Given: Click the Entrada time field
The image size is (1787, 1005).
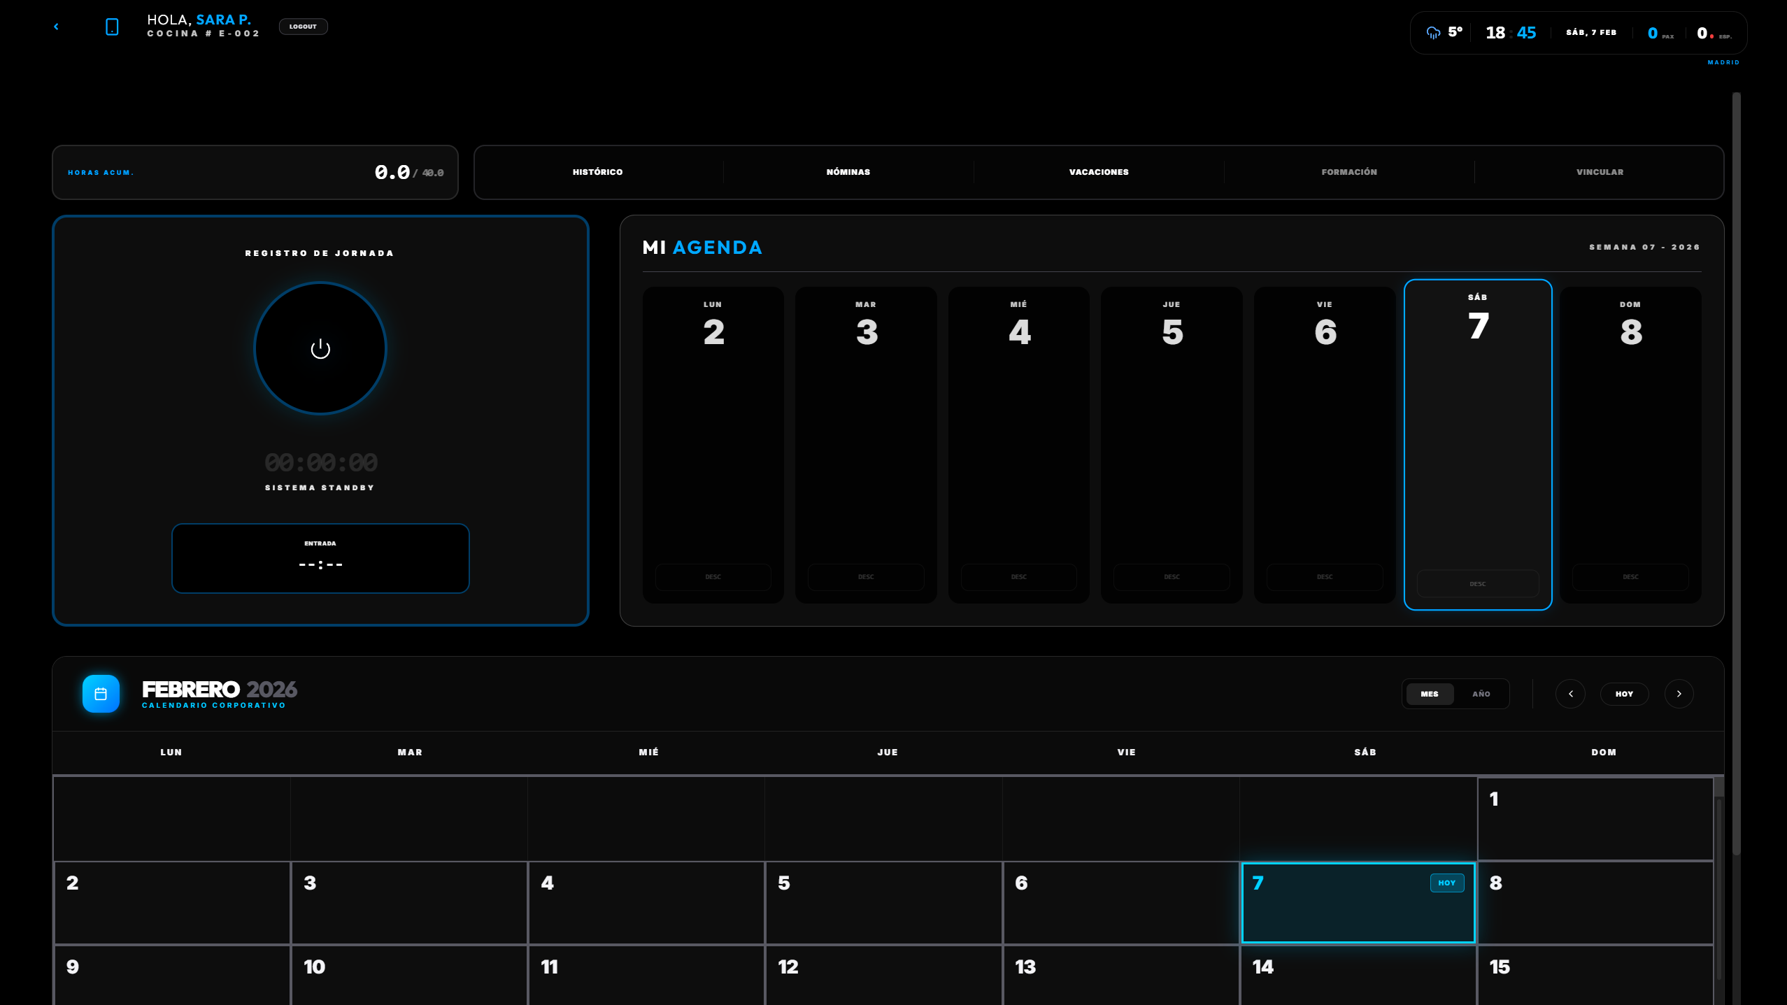Looking at the screenshot, I should (x=320, y=558).
